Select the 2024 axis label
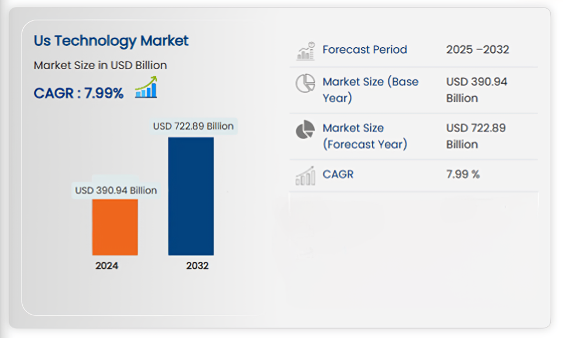Screen dimensions: 563x338 coord(105,265)
